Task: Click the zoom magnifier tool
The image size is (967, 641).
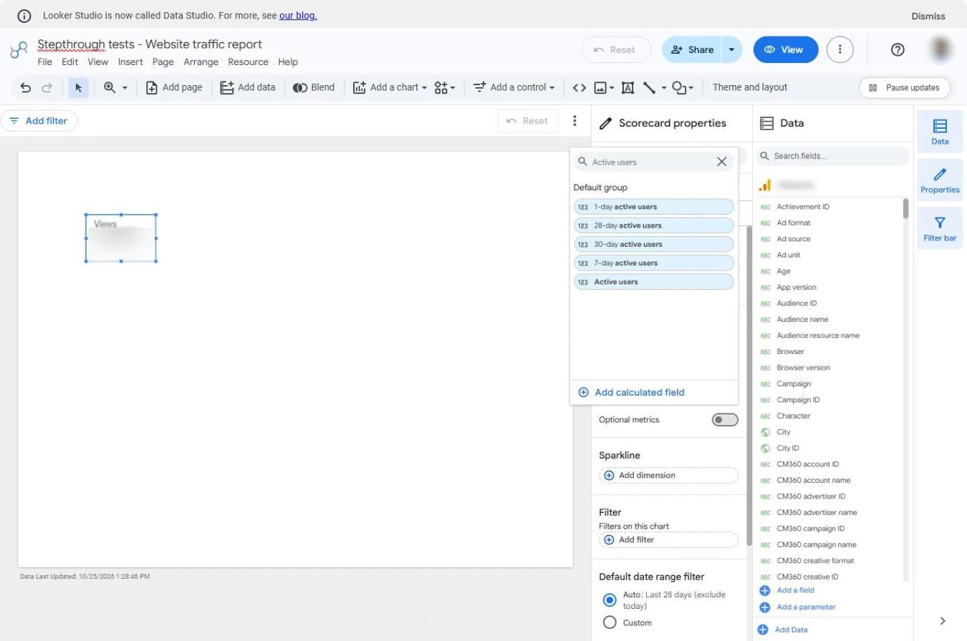Action: (x=110, y=87)
